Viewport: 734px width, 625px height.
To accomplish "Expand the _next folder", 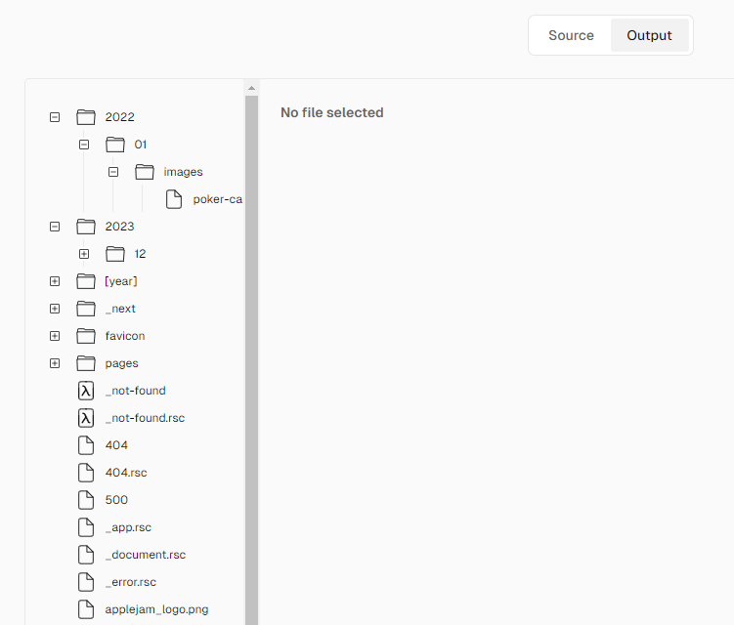I will (x=55, y=309).
